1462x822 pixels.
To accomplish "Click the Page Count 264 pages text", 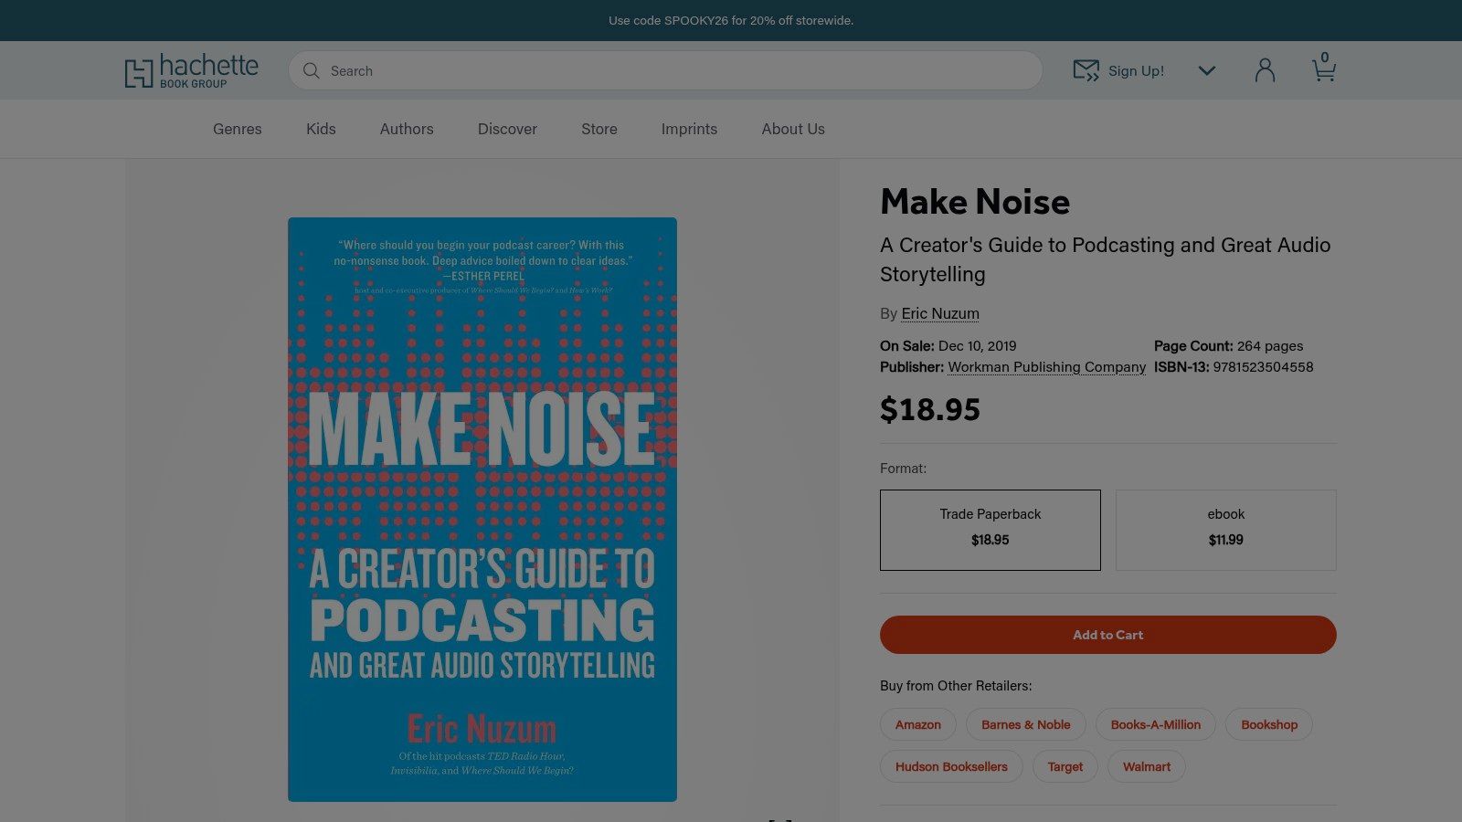I will click(1228, 346).
